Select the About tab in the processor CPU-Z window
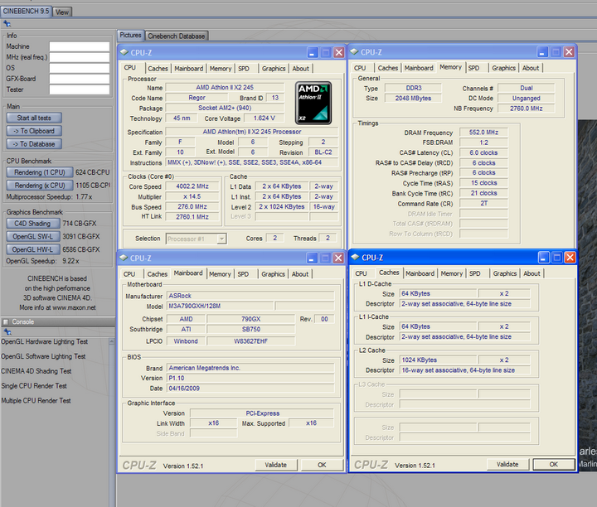597x507 pixels. 300,69
